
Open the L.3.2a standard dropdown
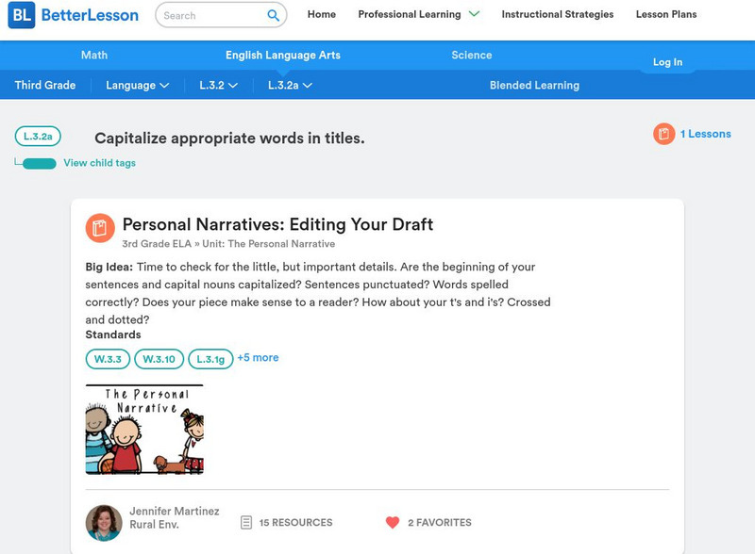pyautogui.click(x=290, y=85)
